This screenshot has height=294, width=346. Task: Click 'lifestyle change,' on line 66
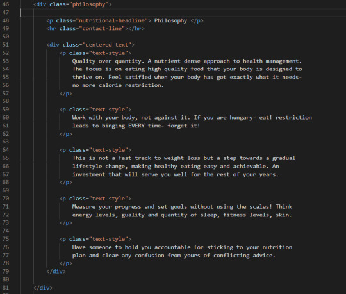pos(100,167)
